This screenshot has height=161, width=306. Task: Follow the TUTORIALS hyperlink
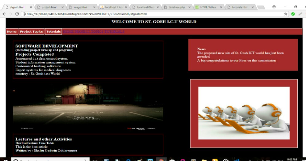click(114, 32)
